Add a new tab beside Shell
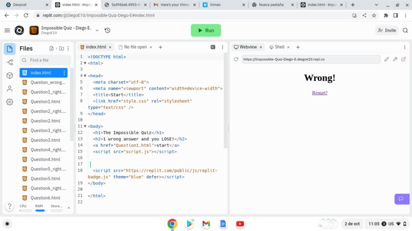 pyautogui.click(x=297, y=47)
